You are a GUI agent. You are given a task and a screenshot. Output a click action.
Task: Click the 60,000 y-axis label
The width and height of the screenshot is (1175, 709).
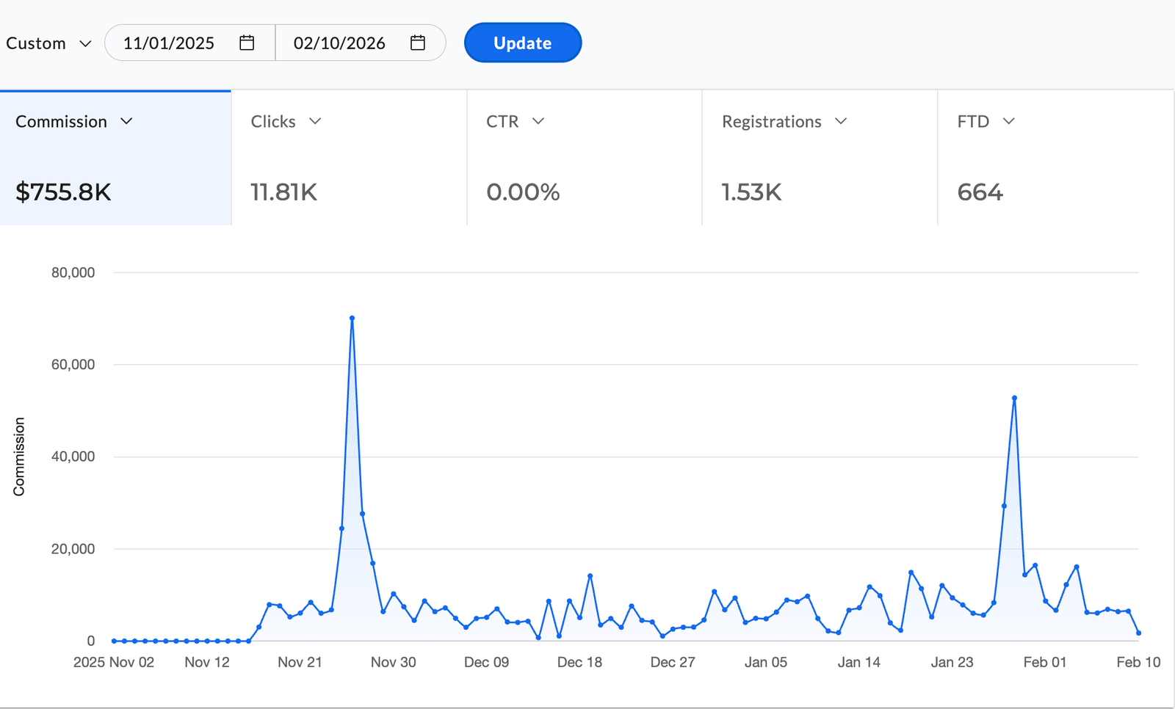click(73, 365)
